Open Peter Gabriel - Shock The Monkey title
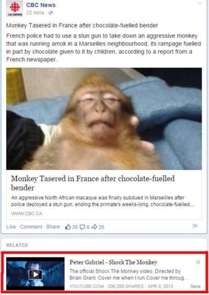Viewport: 209px width, 295px height. (x=113, y=262)
